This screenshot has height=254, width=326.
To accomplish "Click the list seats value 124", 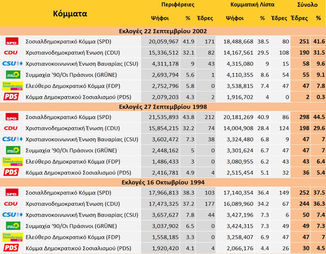I will [x=284, y=128].
